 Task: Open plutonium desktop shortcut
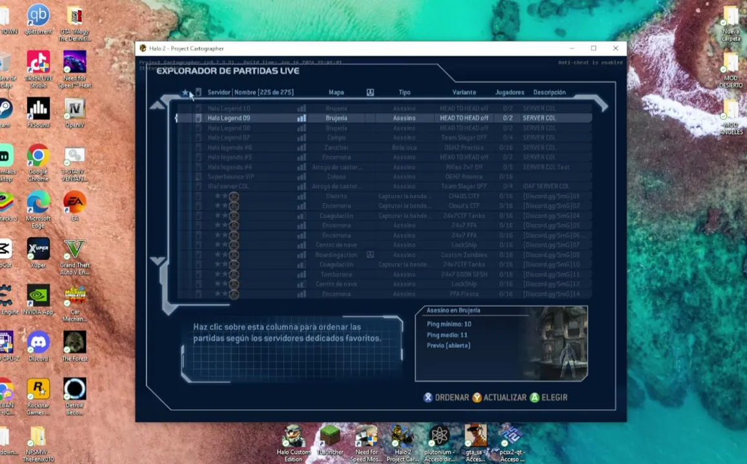[x=439, y=443]
